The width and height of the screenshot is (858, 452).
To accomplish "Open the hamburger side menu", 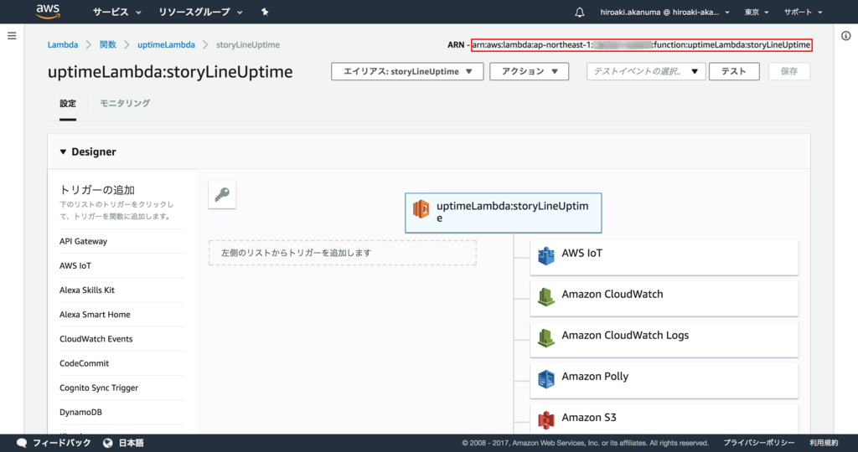I will [12, 36].
